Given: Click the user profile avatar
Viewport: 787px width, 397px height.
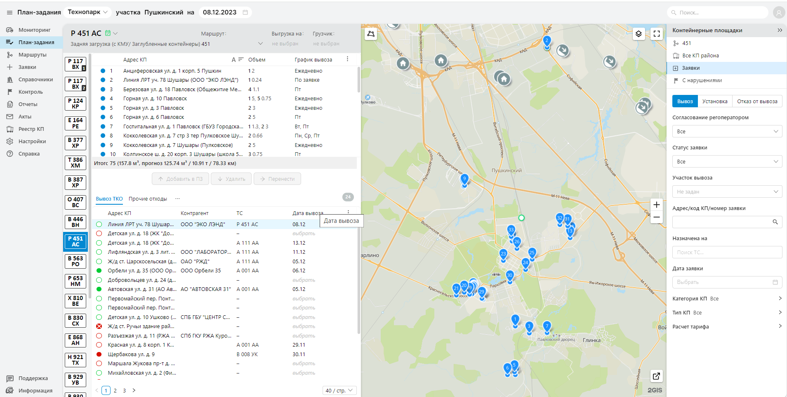Looking at the screenshot, I should tap(778, 13).
